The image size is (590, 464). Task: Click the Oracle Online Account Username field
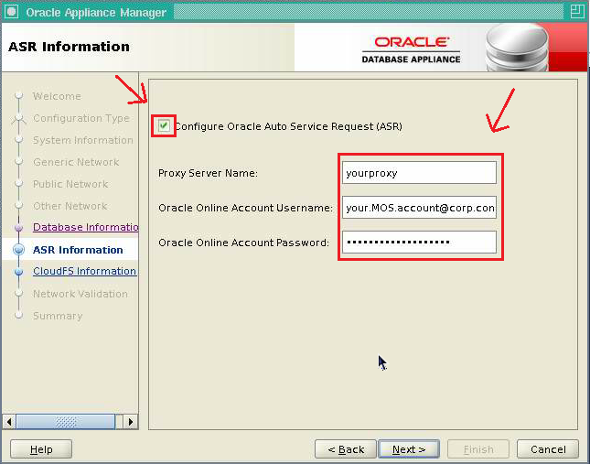tap(420, 208)
